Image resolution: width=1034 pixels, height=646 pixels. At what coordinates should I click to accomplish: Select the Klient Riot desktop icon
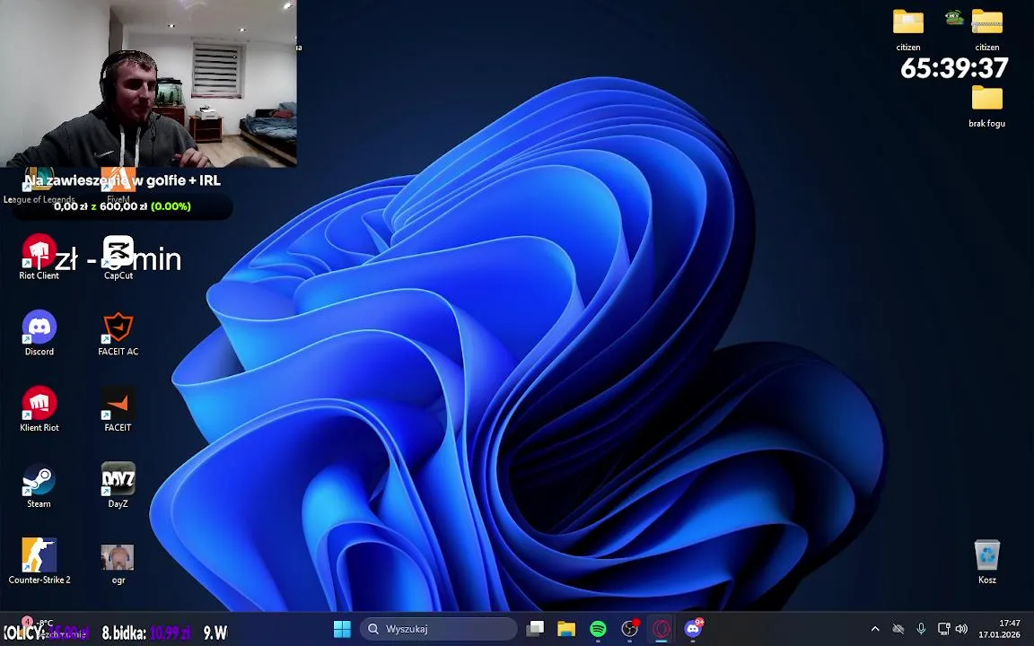(x=39, y=409)
